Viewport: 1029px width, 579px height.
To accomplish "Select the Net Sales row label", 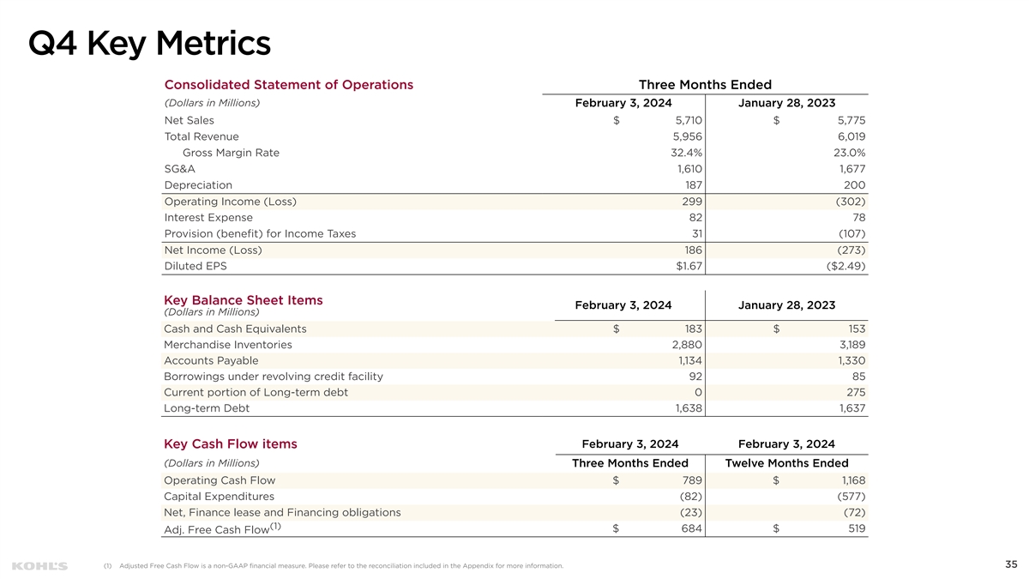I will click(189, 121).
